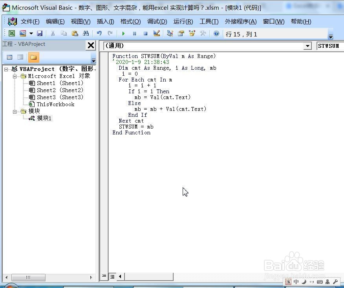Collapse the 模块 folder node
Image resolution: width=344 pixels, height=288 pixels.
pos(15,112)
